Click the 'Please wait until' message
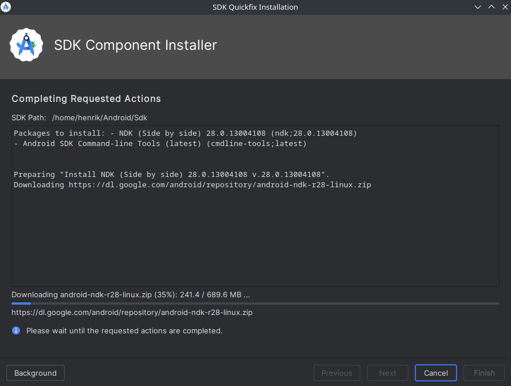This screenshot has width=511, height=386. coord(124,330)
